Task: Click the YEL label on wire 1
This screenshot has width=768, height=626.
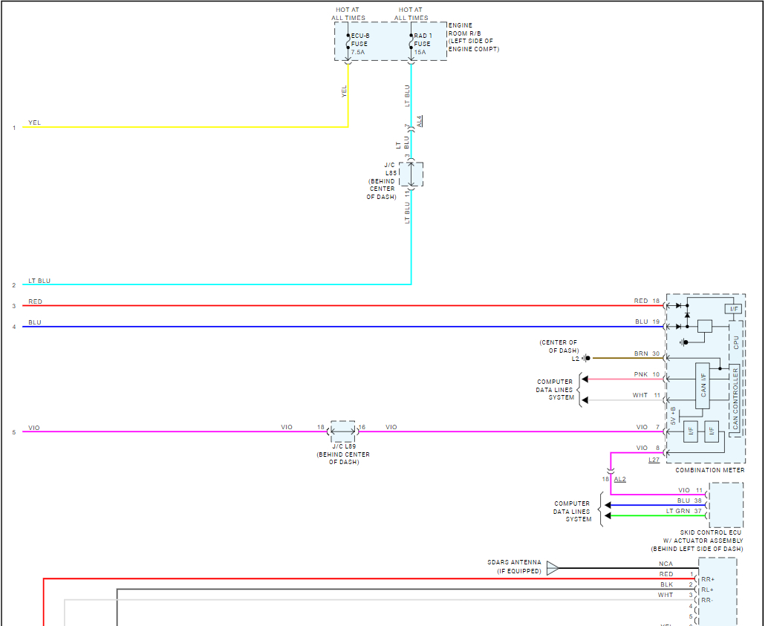Action: [34, 123]
